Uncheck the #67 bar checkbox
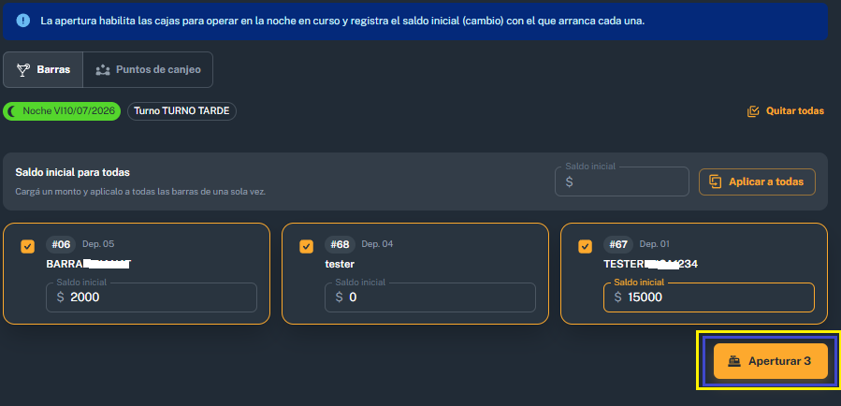 (x=586, y=247)
